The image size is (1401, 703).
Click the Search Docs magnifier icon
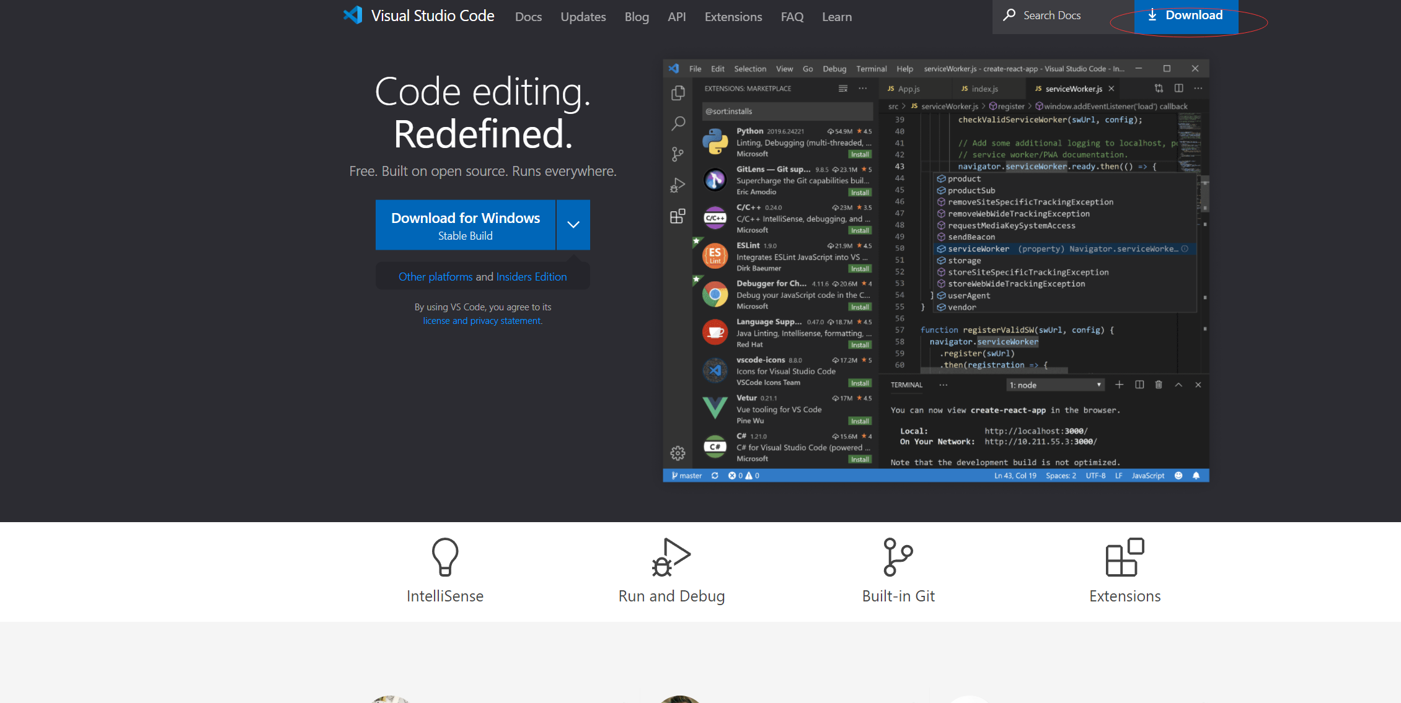(x=1009, y=15)
